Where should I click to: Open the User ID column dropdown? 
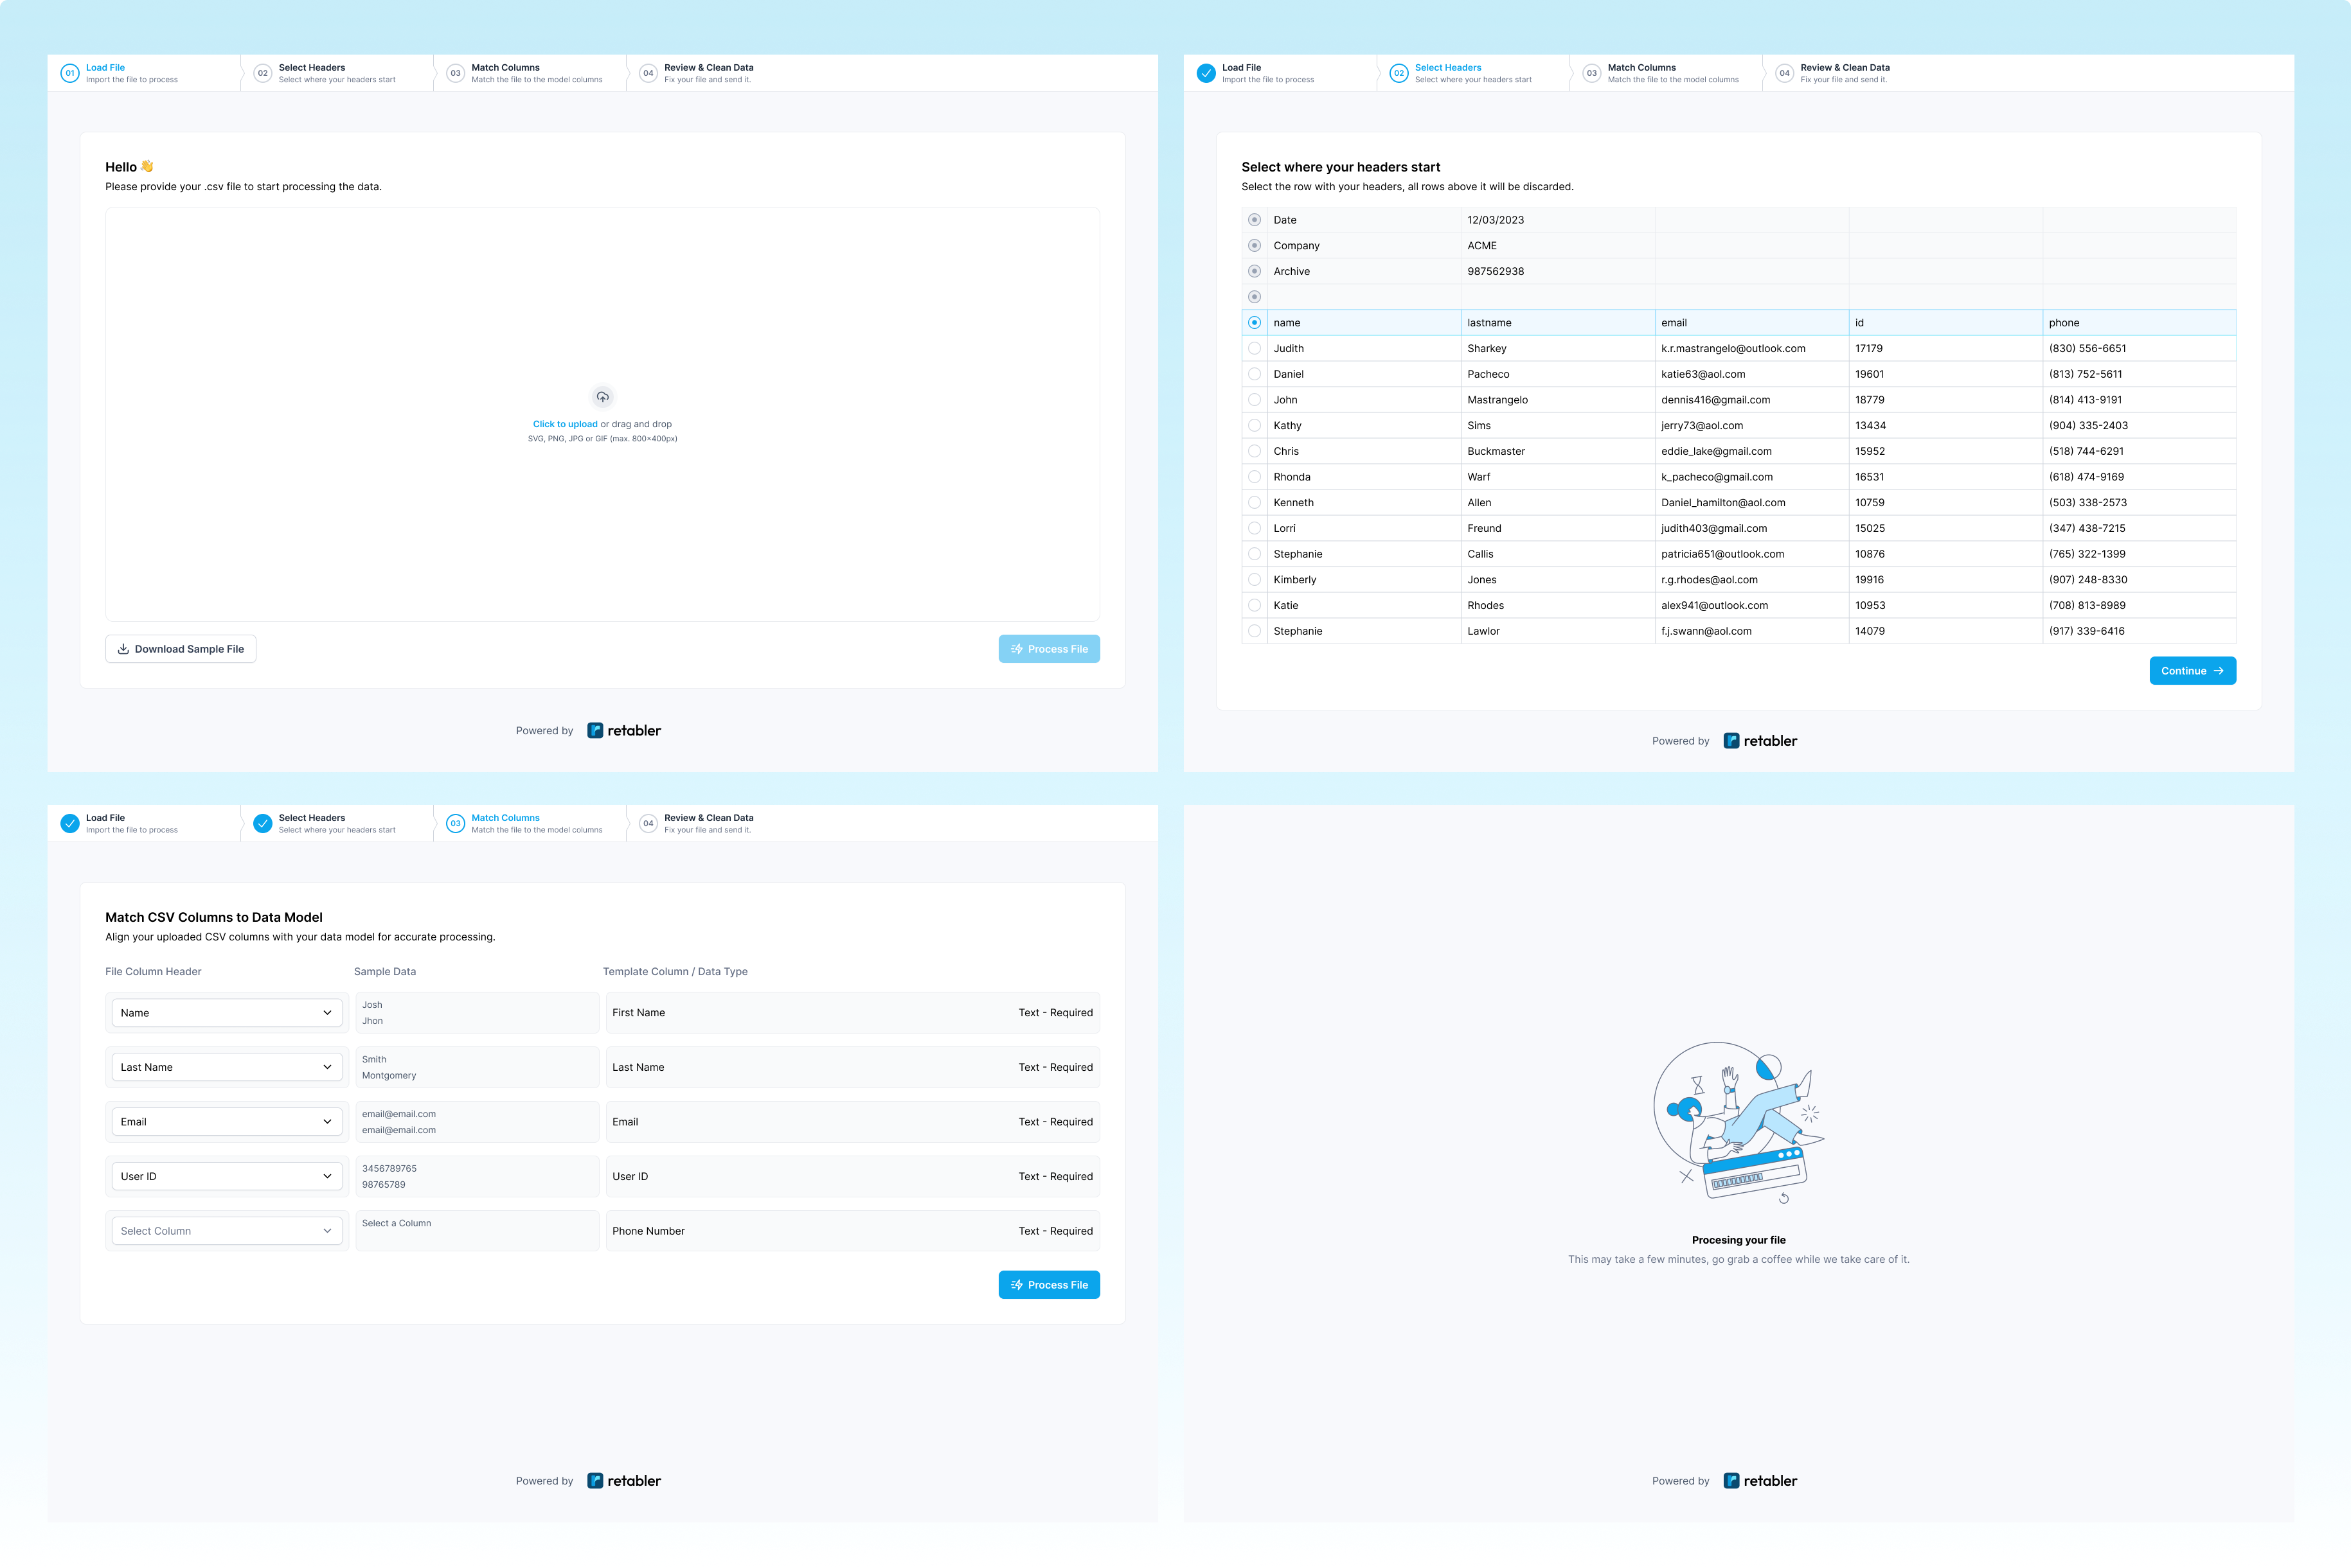[226, 1176]
